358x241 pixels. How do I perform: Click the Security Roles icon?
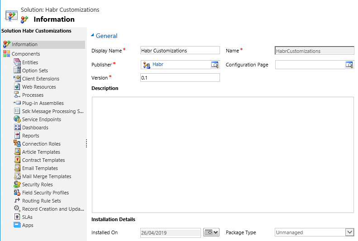click(17, 184)
